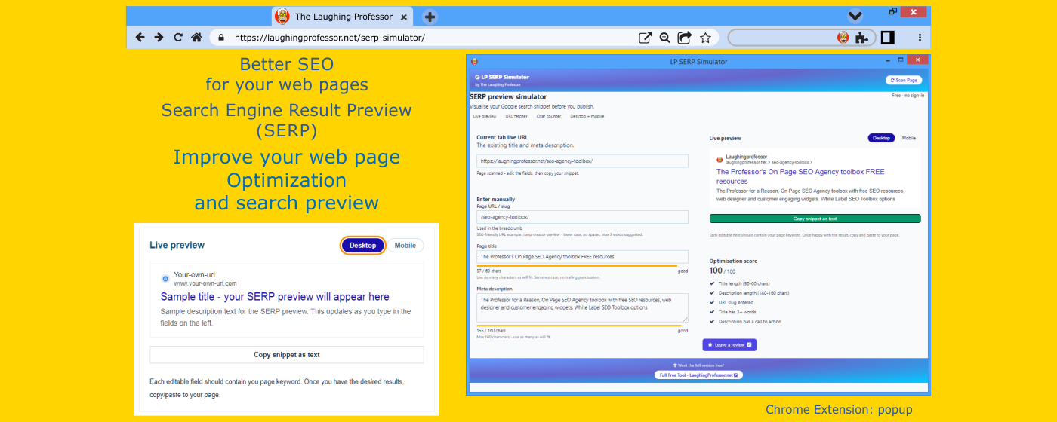Viewport: 1057px width, 422px height.
Task: Click the '57 / 60 chars' counter text
Action: pyautogui.click(x=490, y=270)
